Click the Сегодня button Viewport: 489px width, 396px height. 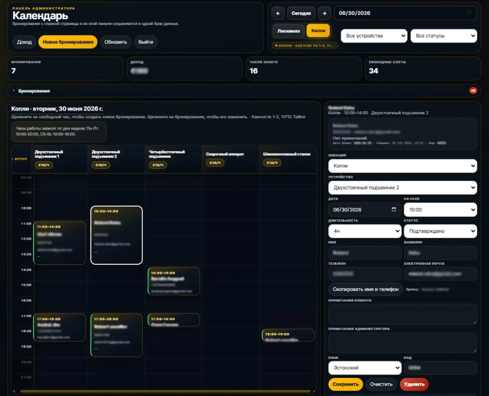[301, 13]
